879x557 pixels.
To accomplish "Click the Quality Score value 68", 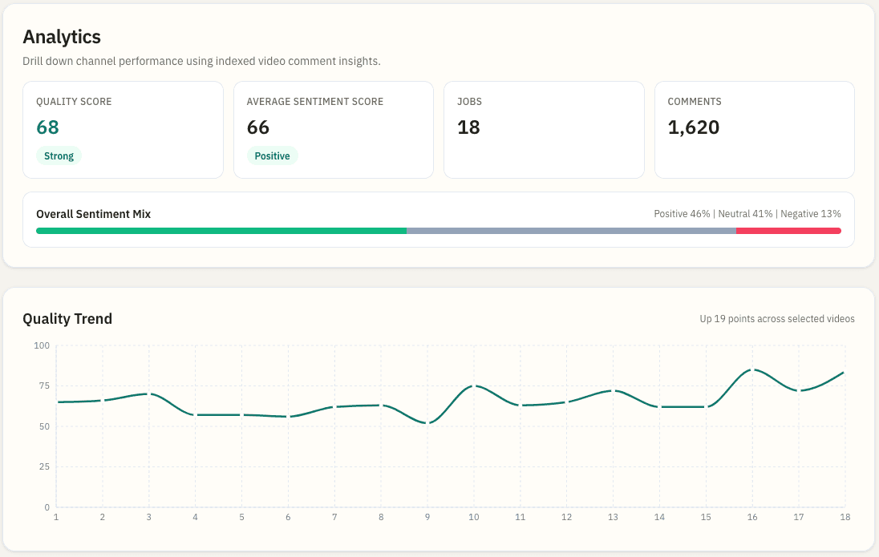I will (x=48, y=127).
